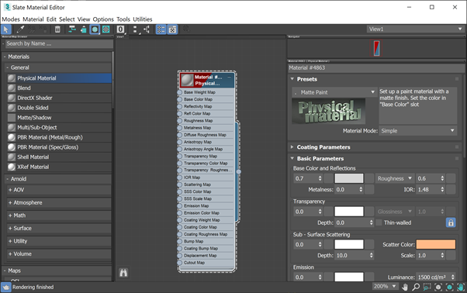The width and height of the screenshot is (467, 293).
Task: Open the Options menu
Action: [103, 19]
